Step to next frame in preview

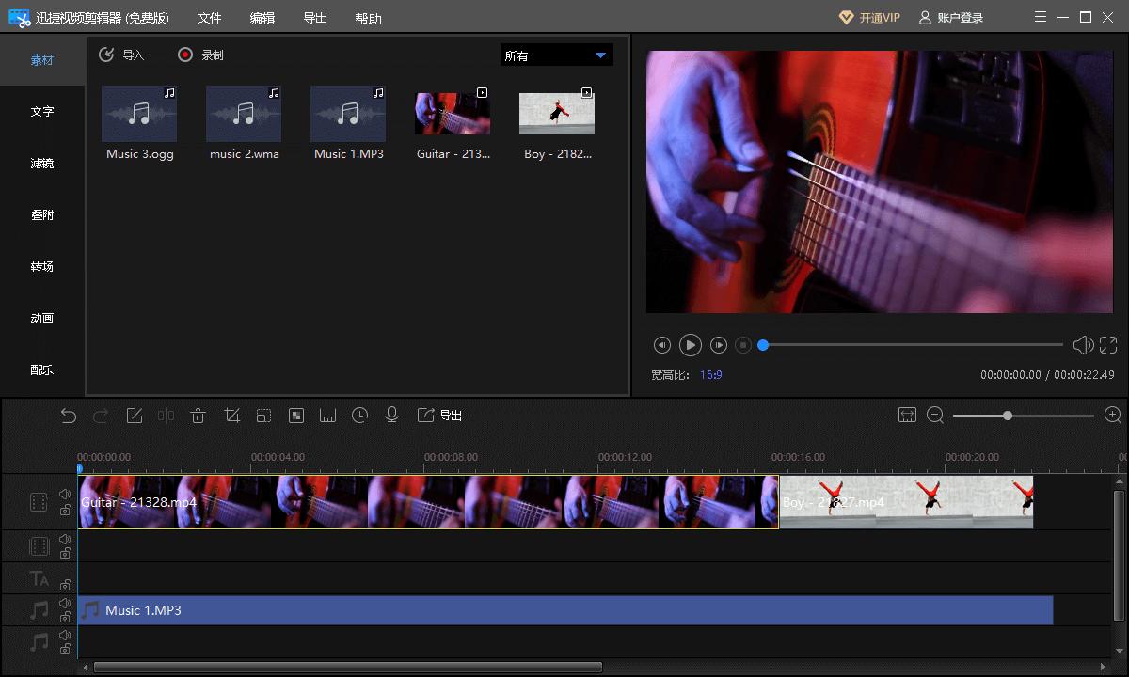(719, 345)
